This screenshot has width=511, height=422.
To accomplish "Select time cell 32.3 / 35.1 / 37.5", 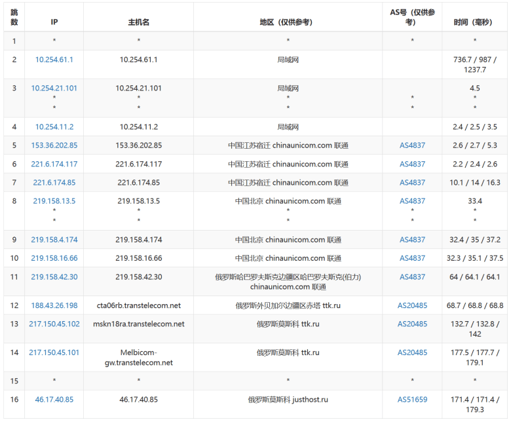I will (475, 258).
